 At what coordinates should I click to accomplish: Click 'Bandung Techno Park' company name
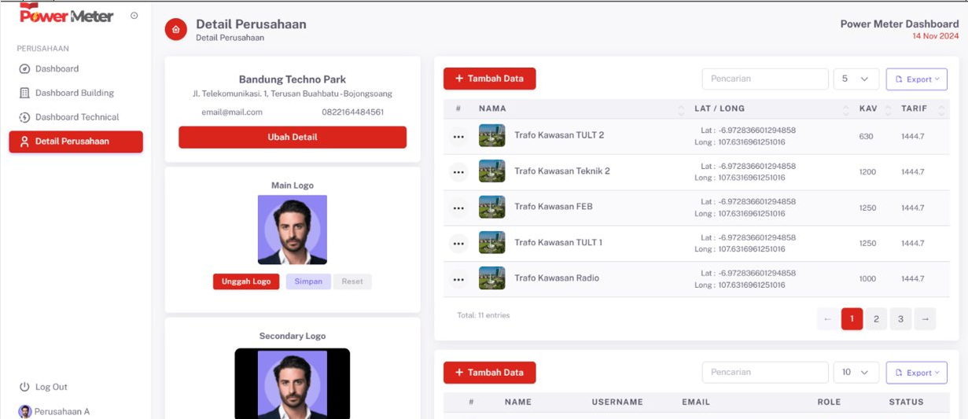click(x=293, y=79)
